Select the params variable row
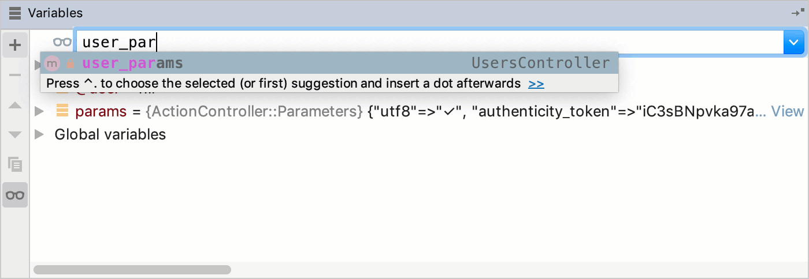This screenshot has height=279, width=809. (420, 111)
